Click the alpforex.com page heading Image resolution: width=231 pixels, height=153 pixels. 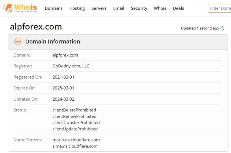click(36, 27)
